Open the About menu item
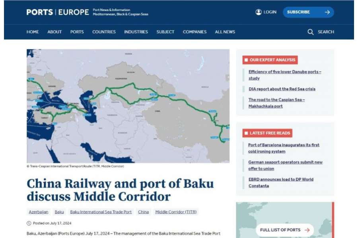358x238 pixels. pos(54,32)
